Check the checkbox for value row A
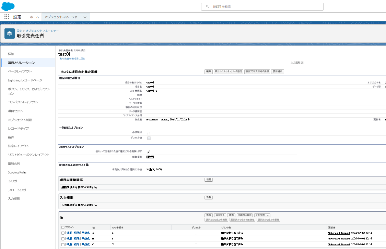386x249 pixels. [x=63, y=233]
